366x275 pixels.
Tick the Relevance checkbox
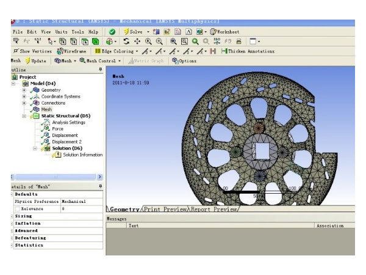tap(18, 209)
